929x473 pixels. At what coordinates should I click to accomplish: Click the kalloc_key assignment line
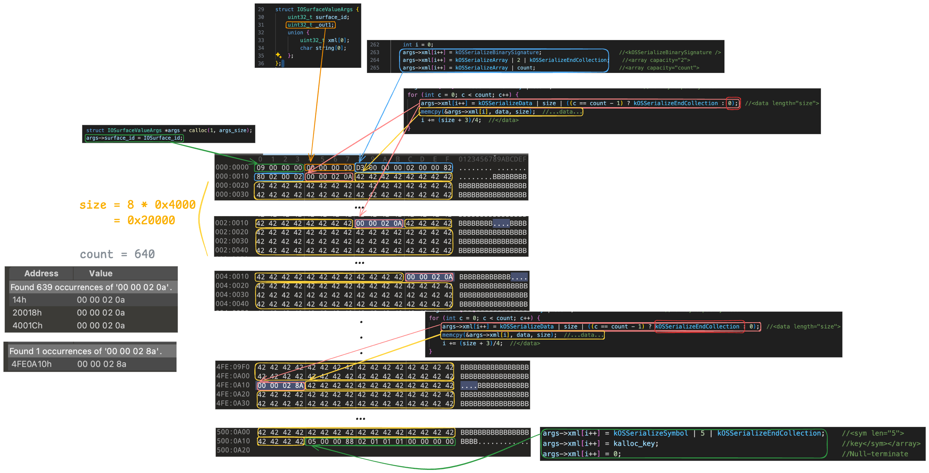click(x=600, y=444)
